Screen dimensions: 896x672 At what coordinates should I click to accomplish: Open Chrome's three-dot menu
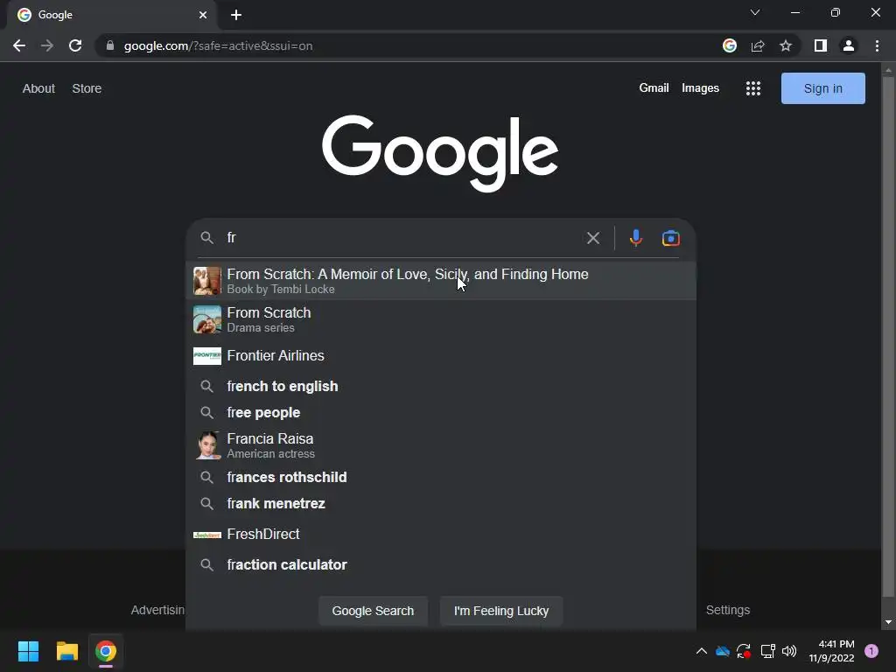pos(877,45)
